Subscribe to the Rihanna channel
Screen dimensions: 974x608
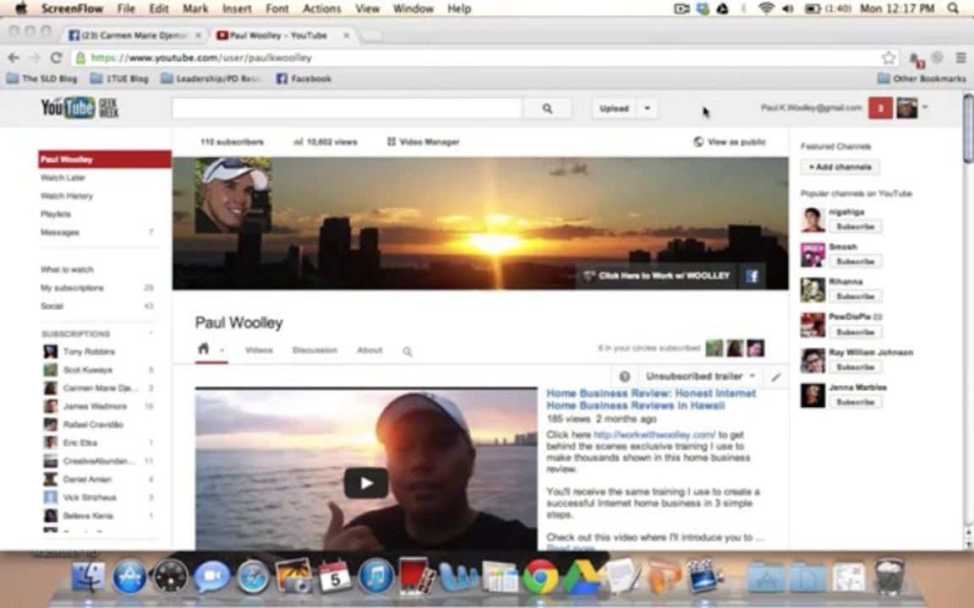coord(856,296)
